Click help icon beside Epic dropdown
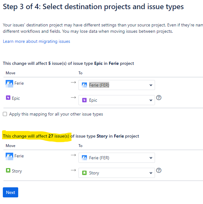203x204 pixels. tap(159, 98)
